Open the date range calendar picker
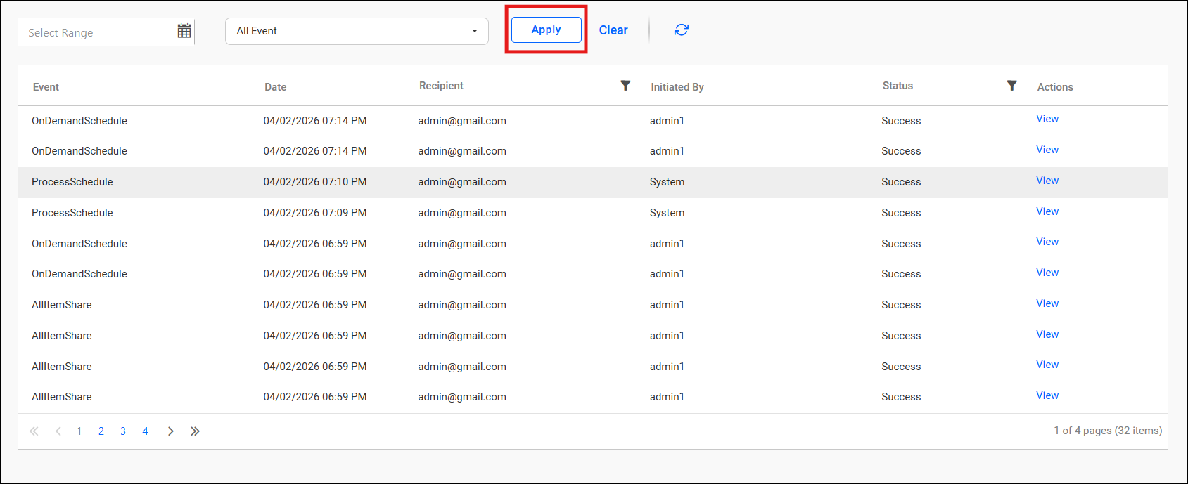The width and height of the screenshot is (1188, 484). point(184,32)
